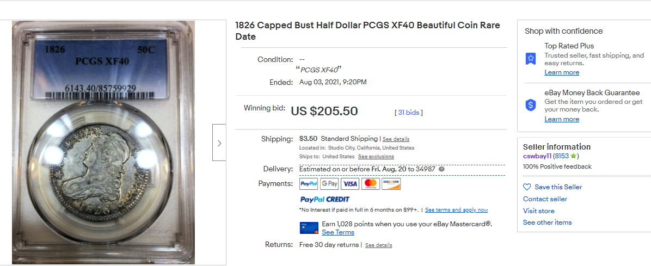Click the Visa card icon
Screen dimensions: 651x266
click(350, 184)
